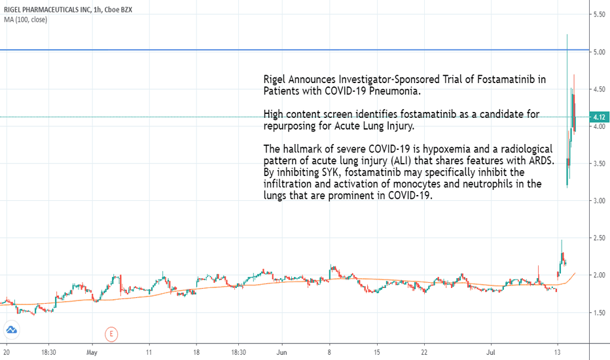Click the '22' date axis label
The image size is (610, 360).
pyautogui.click(x=424, y=353)
